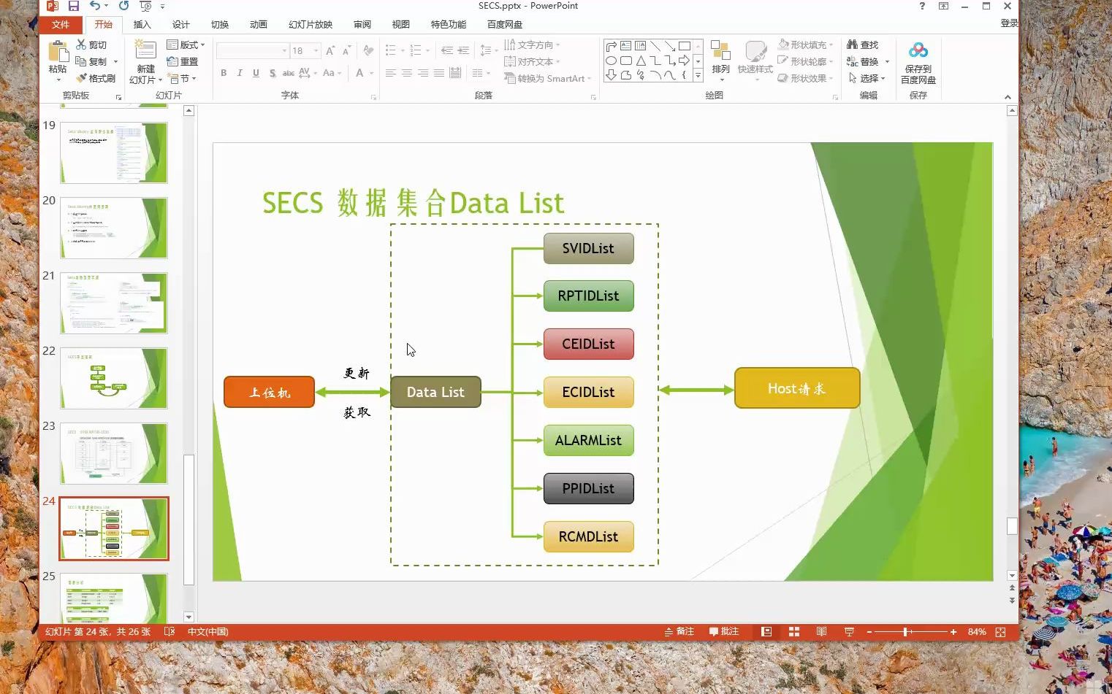
Task: Expand shapes gallery more arrow
Action: coord(698,75)
